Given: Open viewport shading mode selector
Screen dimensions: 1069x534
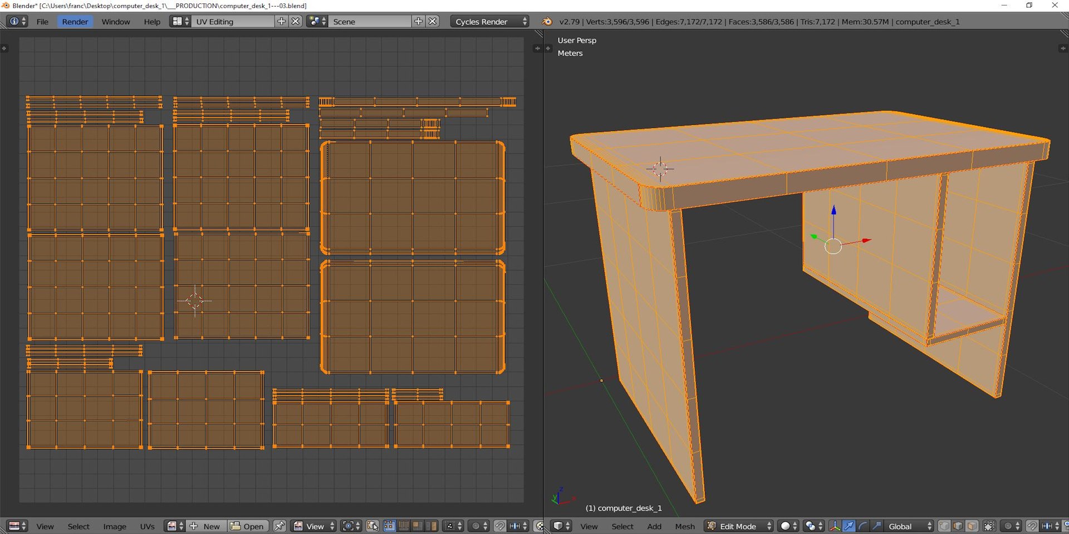Looking at the screenshot, I should click(788, 526).
